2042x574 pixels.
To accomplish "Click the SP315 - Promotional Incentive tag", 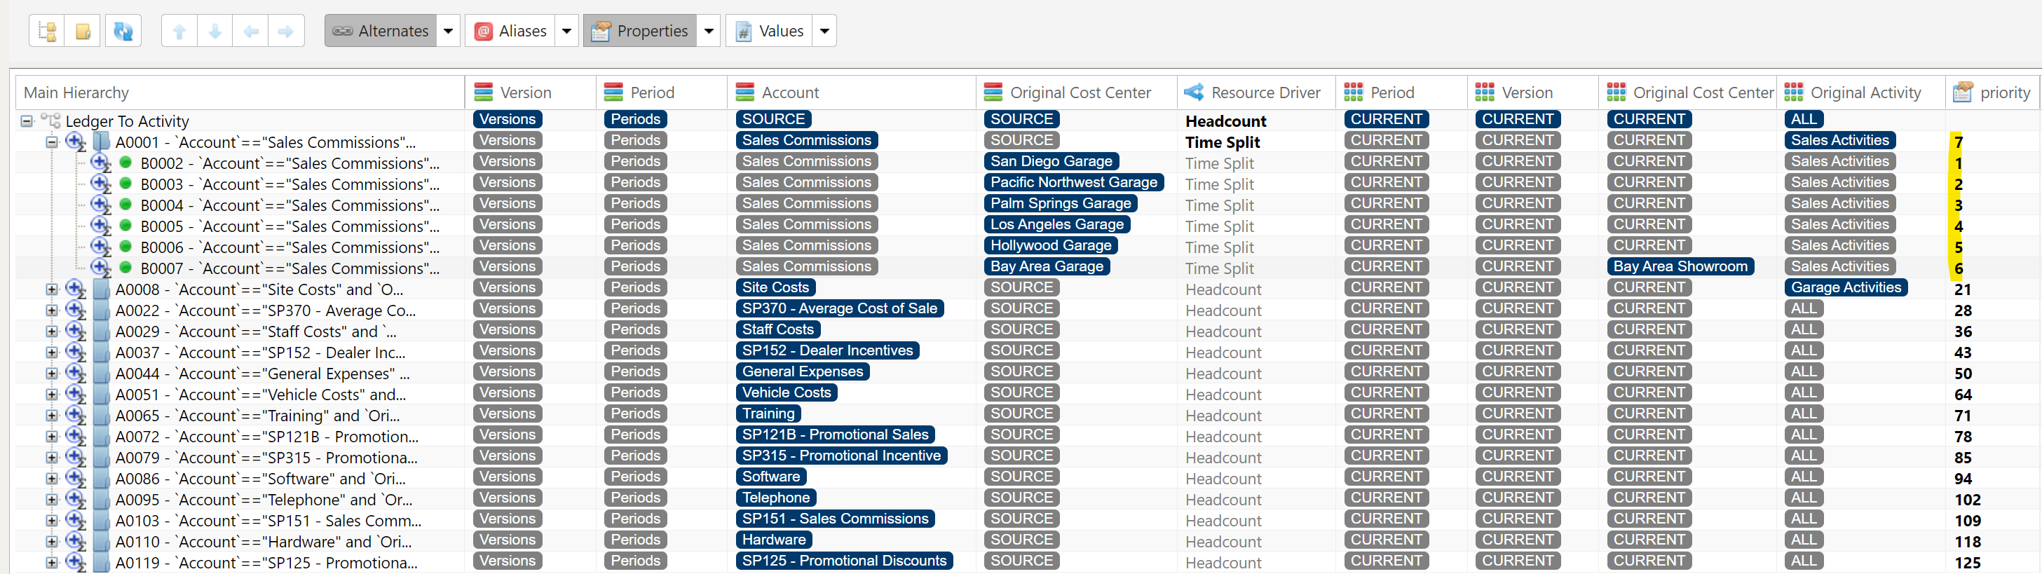I will pyautogui.click(x=841, y=455).
